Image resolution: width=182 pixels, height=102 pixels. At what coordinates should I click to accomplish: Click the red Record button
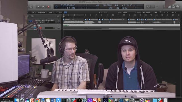(48, 7)
